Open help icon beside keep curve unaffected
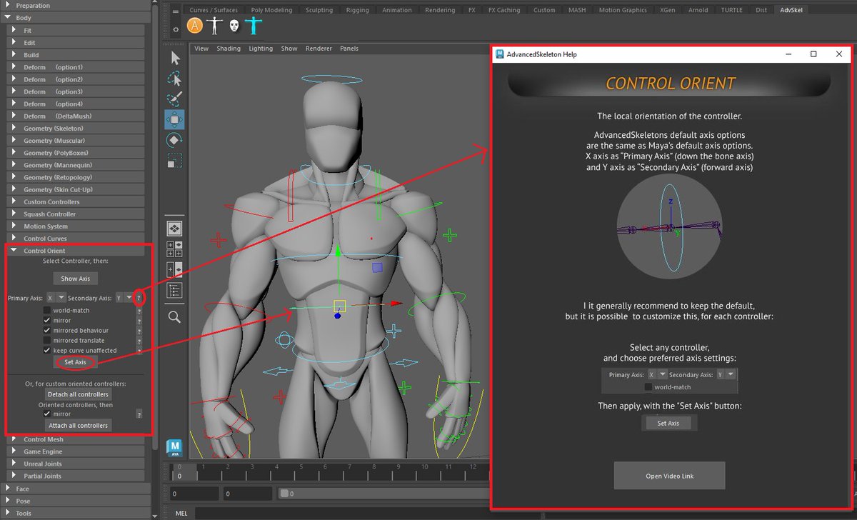857x520 pixels. 139,351
